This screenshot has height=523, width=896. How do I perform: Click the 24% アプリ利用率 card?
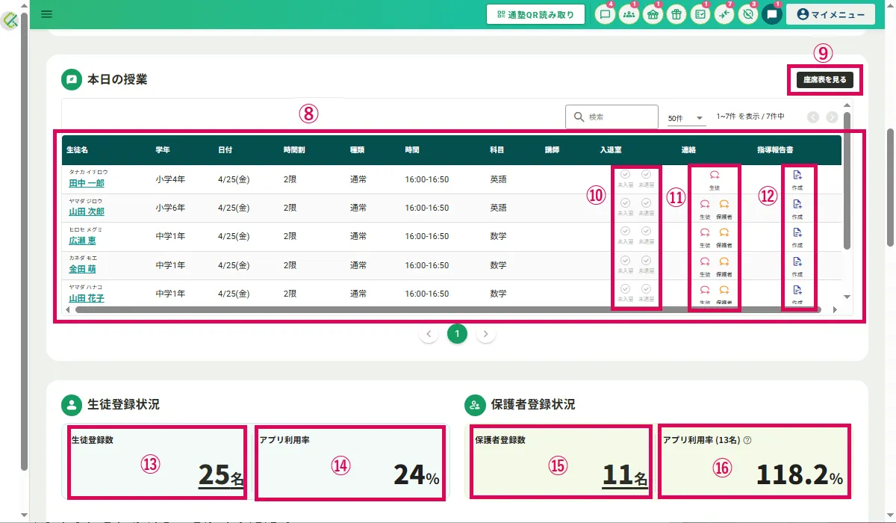[x=351, y=463]
